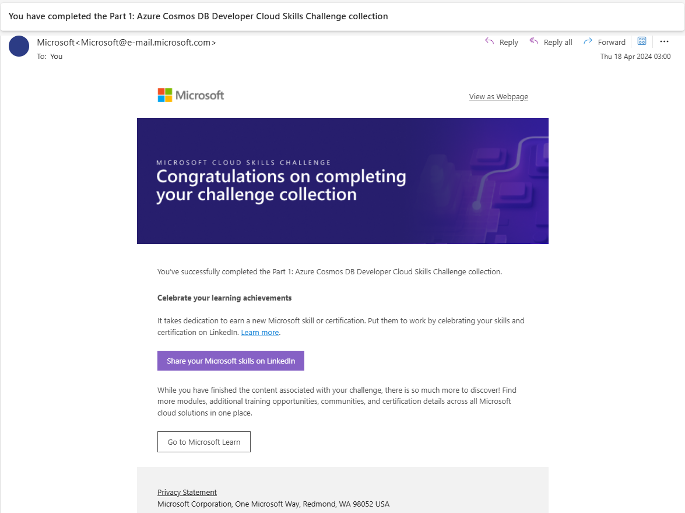This screenshot has width=685, height=513.
Task: Click the 'You've successfully completed' sentence
Action: (329, 271)
